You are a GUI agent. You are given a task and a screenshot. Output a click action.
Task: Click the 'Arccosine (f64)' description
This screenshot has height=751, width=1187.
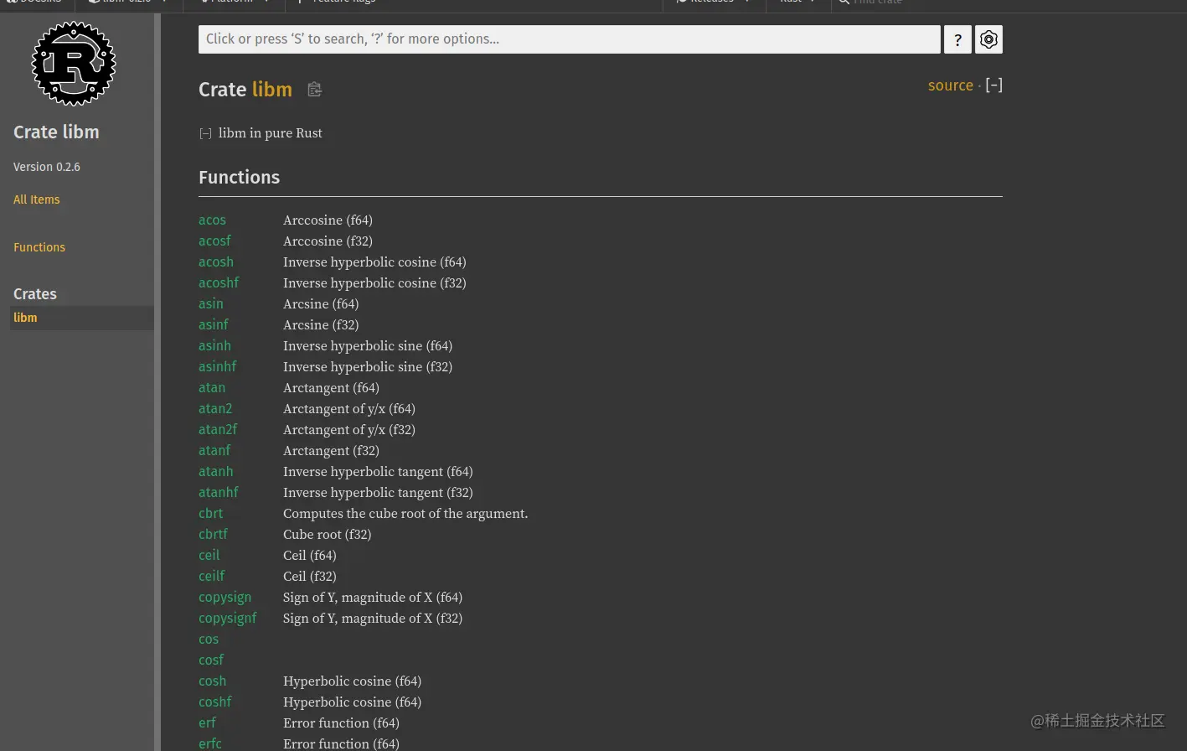point(328,220)
